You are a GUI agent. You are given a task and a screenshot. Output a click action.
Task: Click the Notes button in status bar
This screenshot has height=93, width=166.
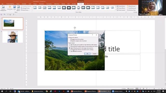click(x=124, y=89)
